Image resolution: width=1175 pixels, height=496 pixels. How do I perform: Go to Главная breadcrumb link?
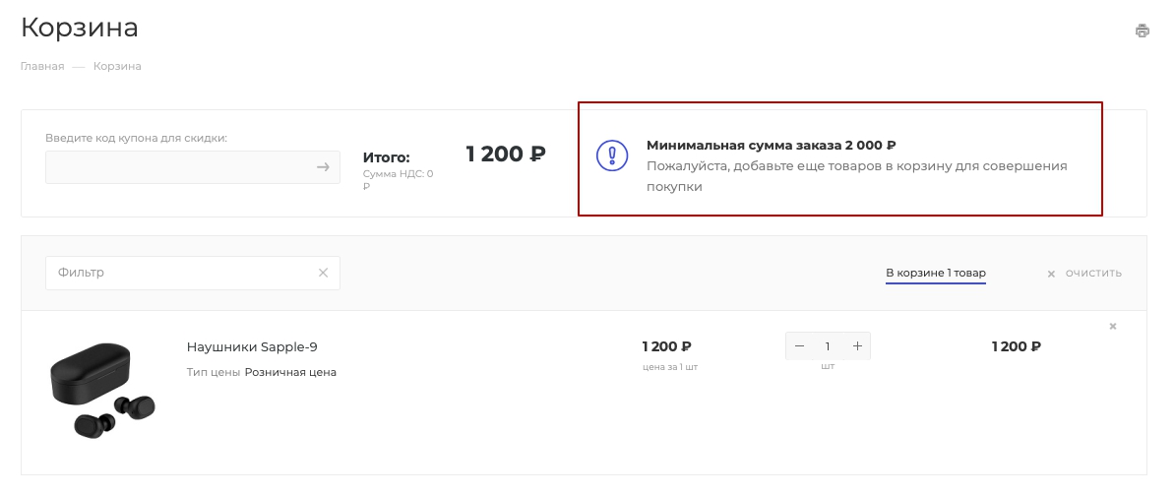42,66
